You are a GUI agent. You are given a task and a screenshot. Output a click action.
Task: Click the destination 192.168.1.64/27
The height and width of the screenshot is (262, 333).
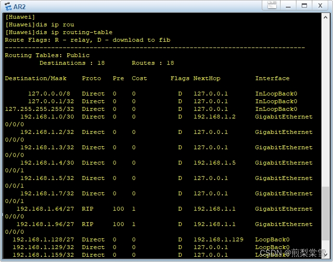(45, 209)
